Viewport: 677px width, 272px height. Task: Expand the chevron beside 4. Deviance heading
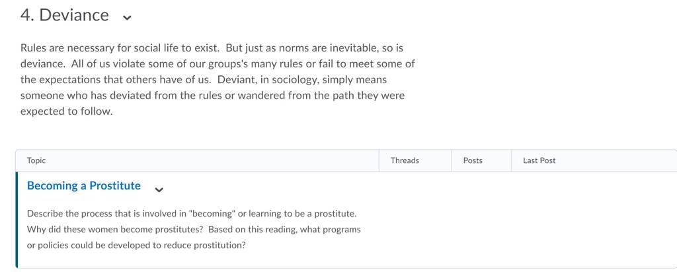(x=126, y=17)
